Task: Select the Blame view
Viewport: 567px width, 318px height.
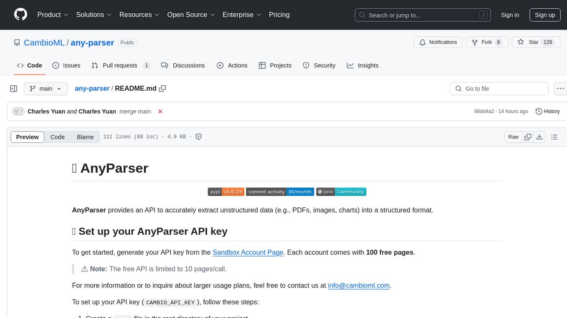Action: pyautogui.click(x=85, y=137)
